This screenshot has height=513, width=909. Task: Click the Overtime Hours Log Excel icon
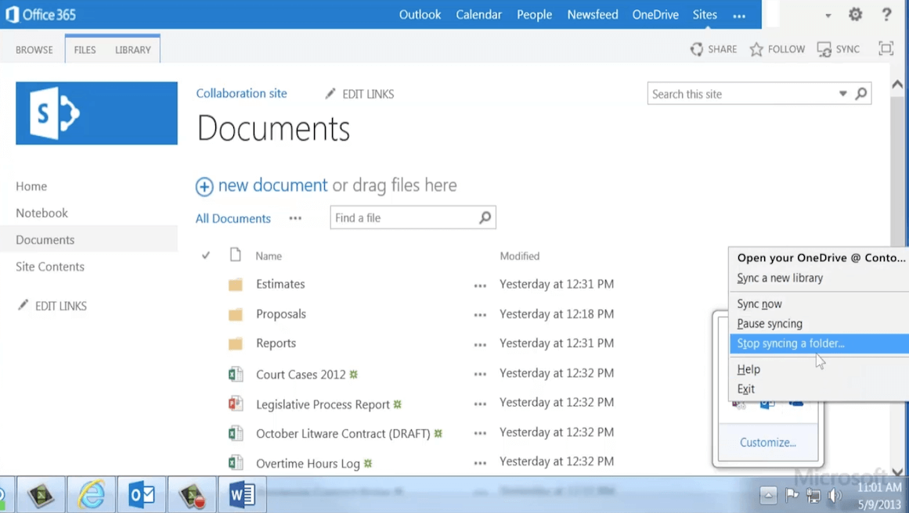[x=236, y=463]
